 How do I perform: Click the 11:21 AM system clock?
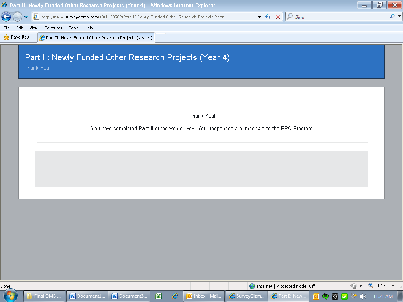pos(383,296)
